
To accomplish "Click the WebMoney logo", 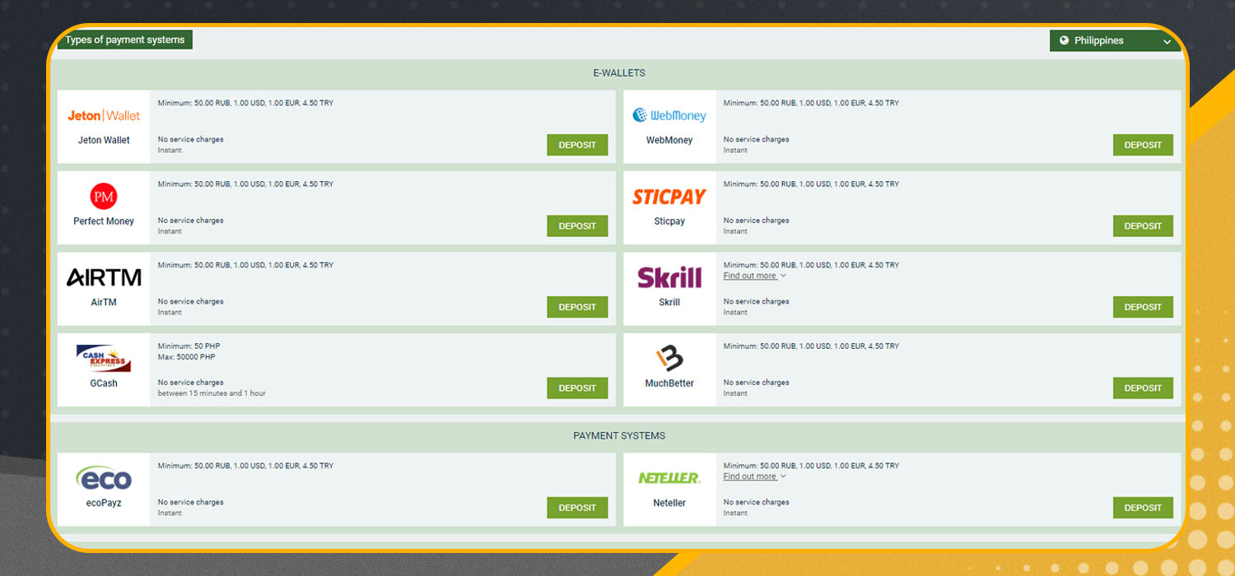I will 669,116.
